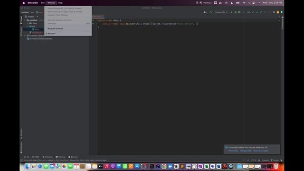Screen dimensions: 304x171
Task: Open Trash in the Dock
Action: click(276, 166)
